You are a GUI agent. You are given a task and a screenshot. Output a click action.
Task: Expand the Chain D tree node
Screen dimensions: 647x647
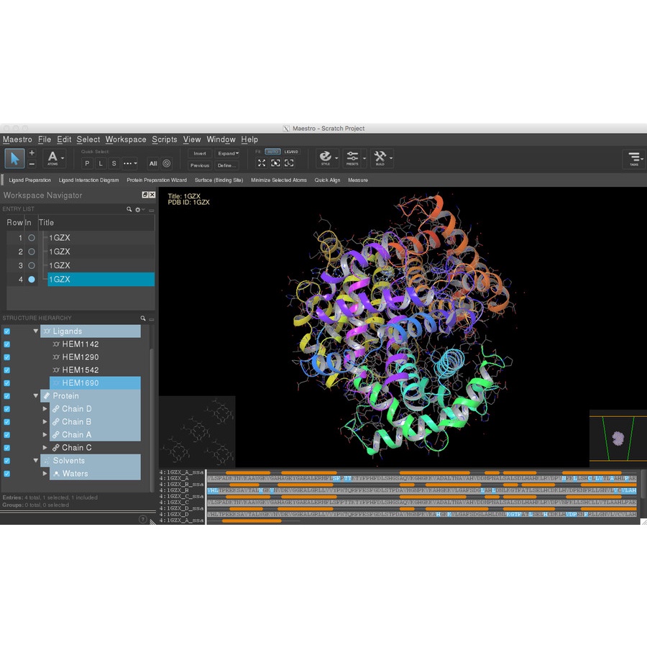[45, 409]
